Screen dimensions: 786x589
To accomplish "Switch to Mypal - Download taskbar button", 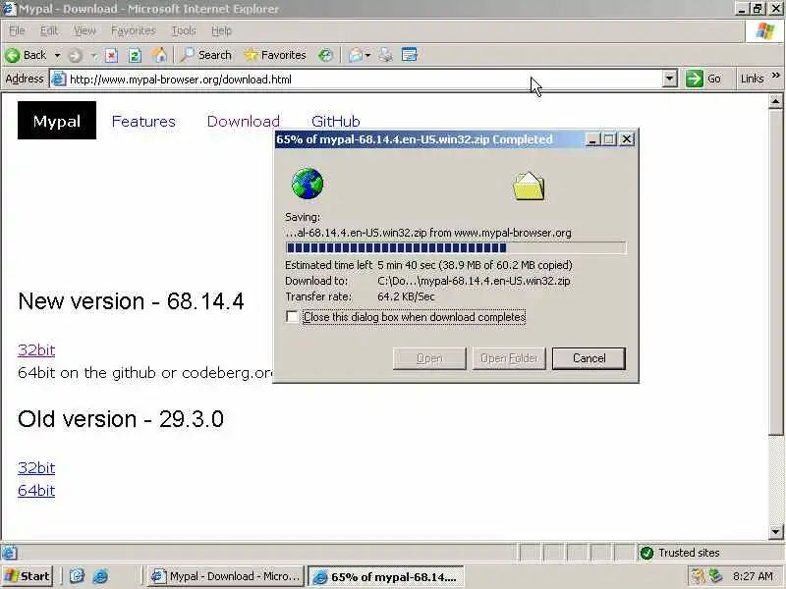I will click(x=225, y=576).
